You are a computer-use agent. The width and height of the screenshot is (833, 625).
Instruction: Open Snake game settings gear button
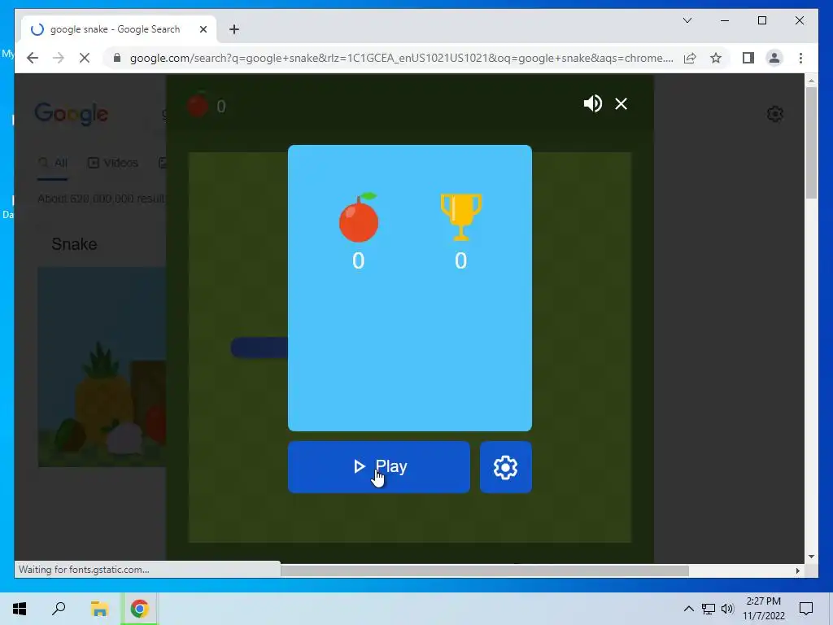tap(505, 466)
